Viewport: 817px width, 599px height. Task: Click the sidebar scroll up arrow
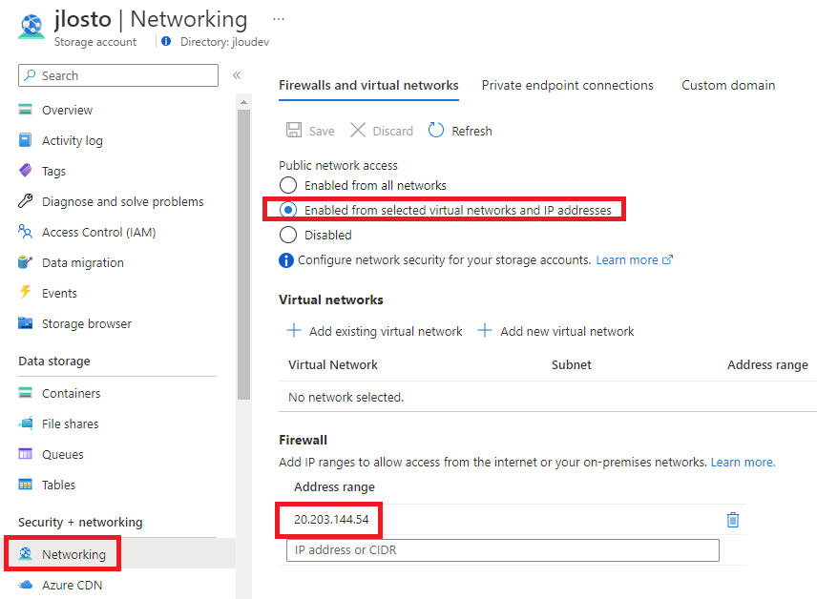[243, 102]
